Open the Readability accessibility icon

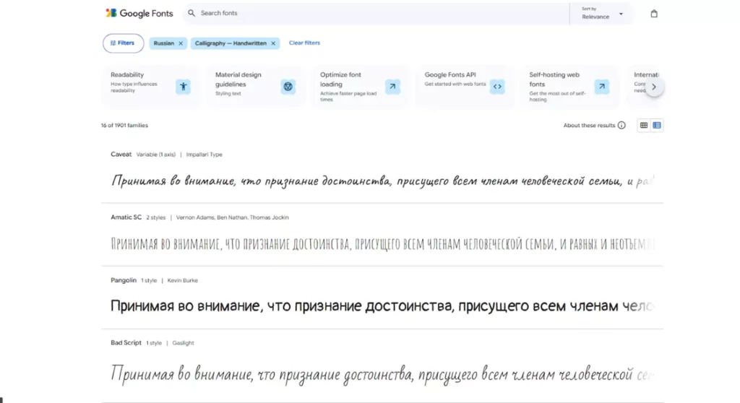pyautogui.click(x=183, y=87)
